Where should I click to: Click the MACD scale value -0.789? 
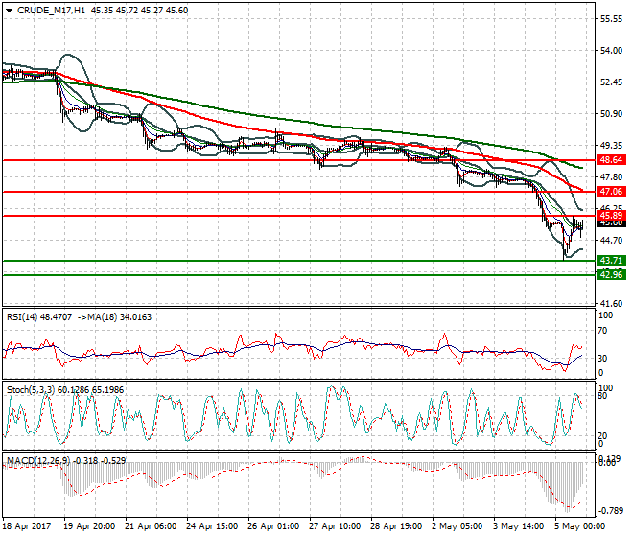[x=610, y=511]
